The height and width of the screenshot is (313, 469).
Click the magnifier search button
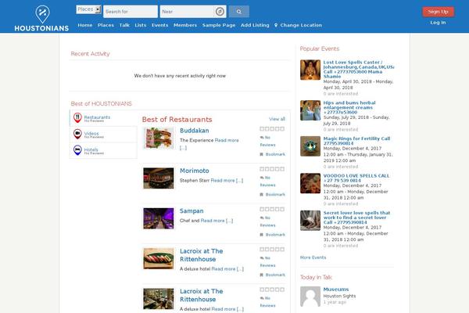pos(238,12)
